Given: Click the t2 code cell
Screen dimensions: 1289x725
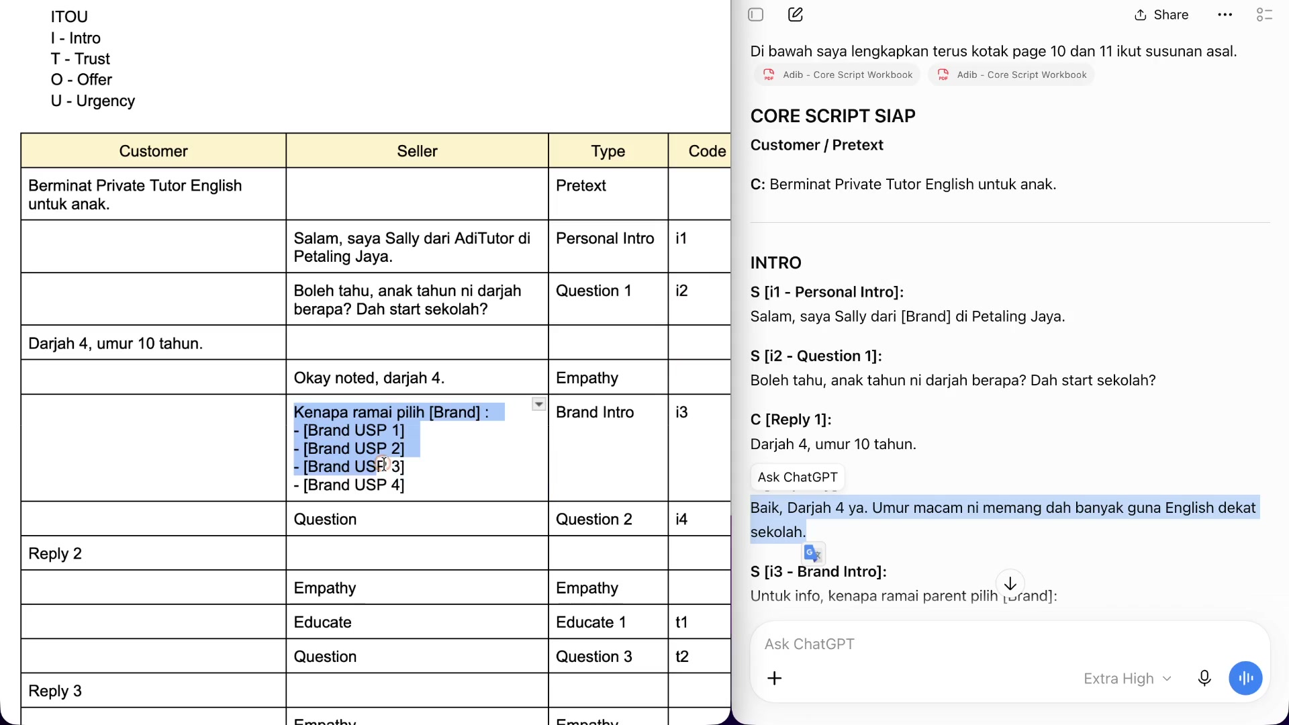Looking at the screenshot, I should (x=700, y=657).
